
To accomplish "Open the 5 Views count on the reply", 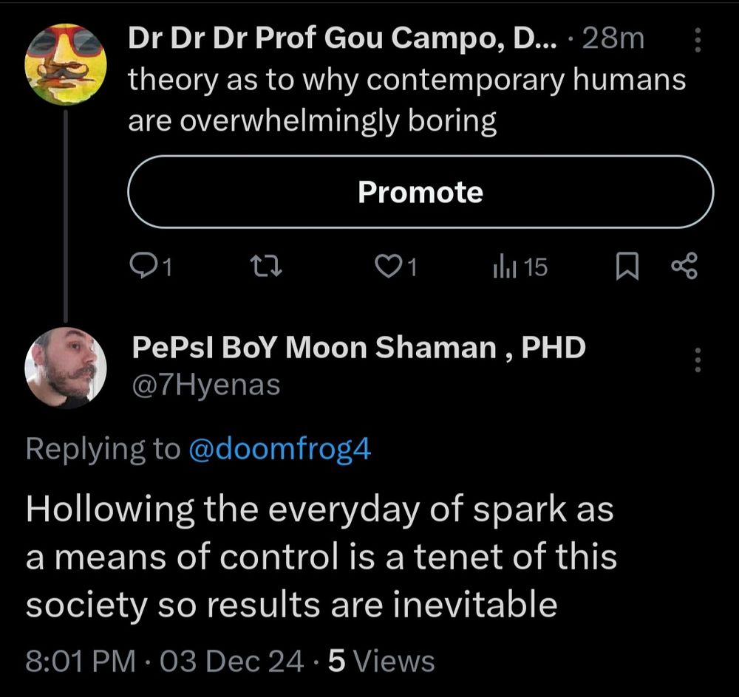I will [x=381, y=661].
